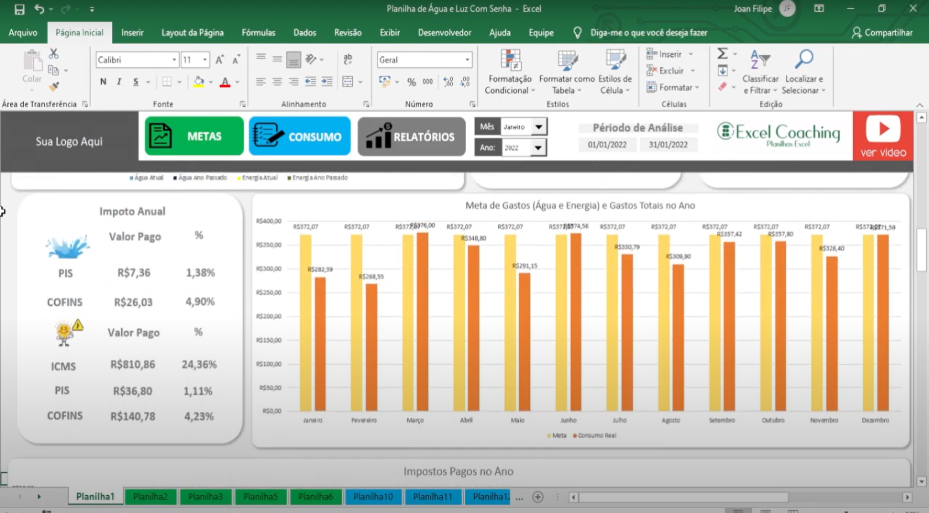Image resolution: width=929 pixels, height=513 pixels.
Task: Apply thousands separator 000 format
Action: pyautogui.click(x=427, y=82)
